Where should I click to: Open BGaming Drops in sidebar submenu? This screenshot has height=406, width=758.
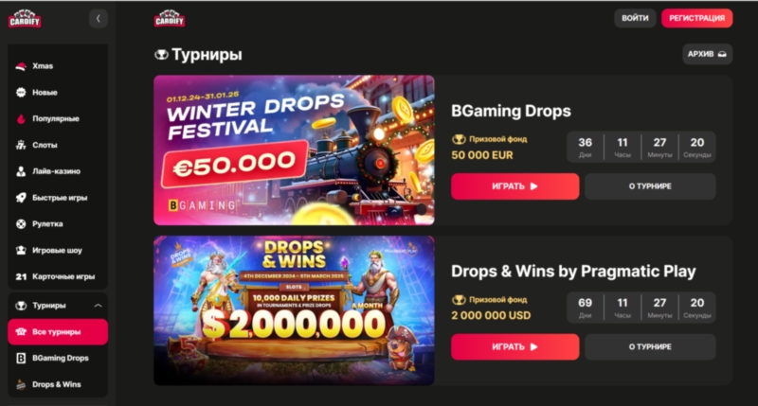point(58,358)
